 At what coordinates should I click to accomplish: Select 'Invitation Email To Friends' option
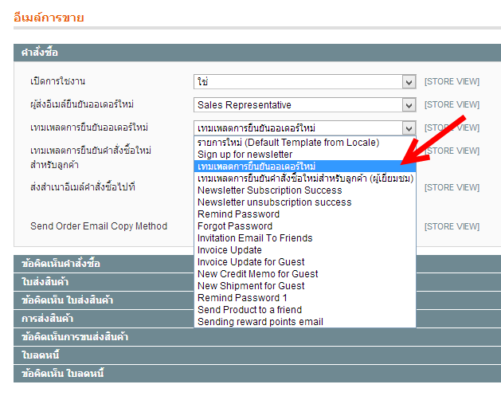tap(255, 238)
